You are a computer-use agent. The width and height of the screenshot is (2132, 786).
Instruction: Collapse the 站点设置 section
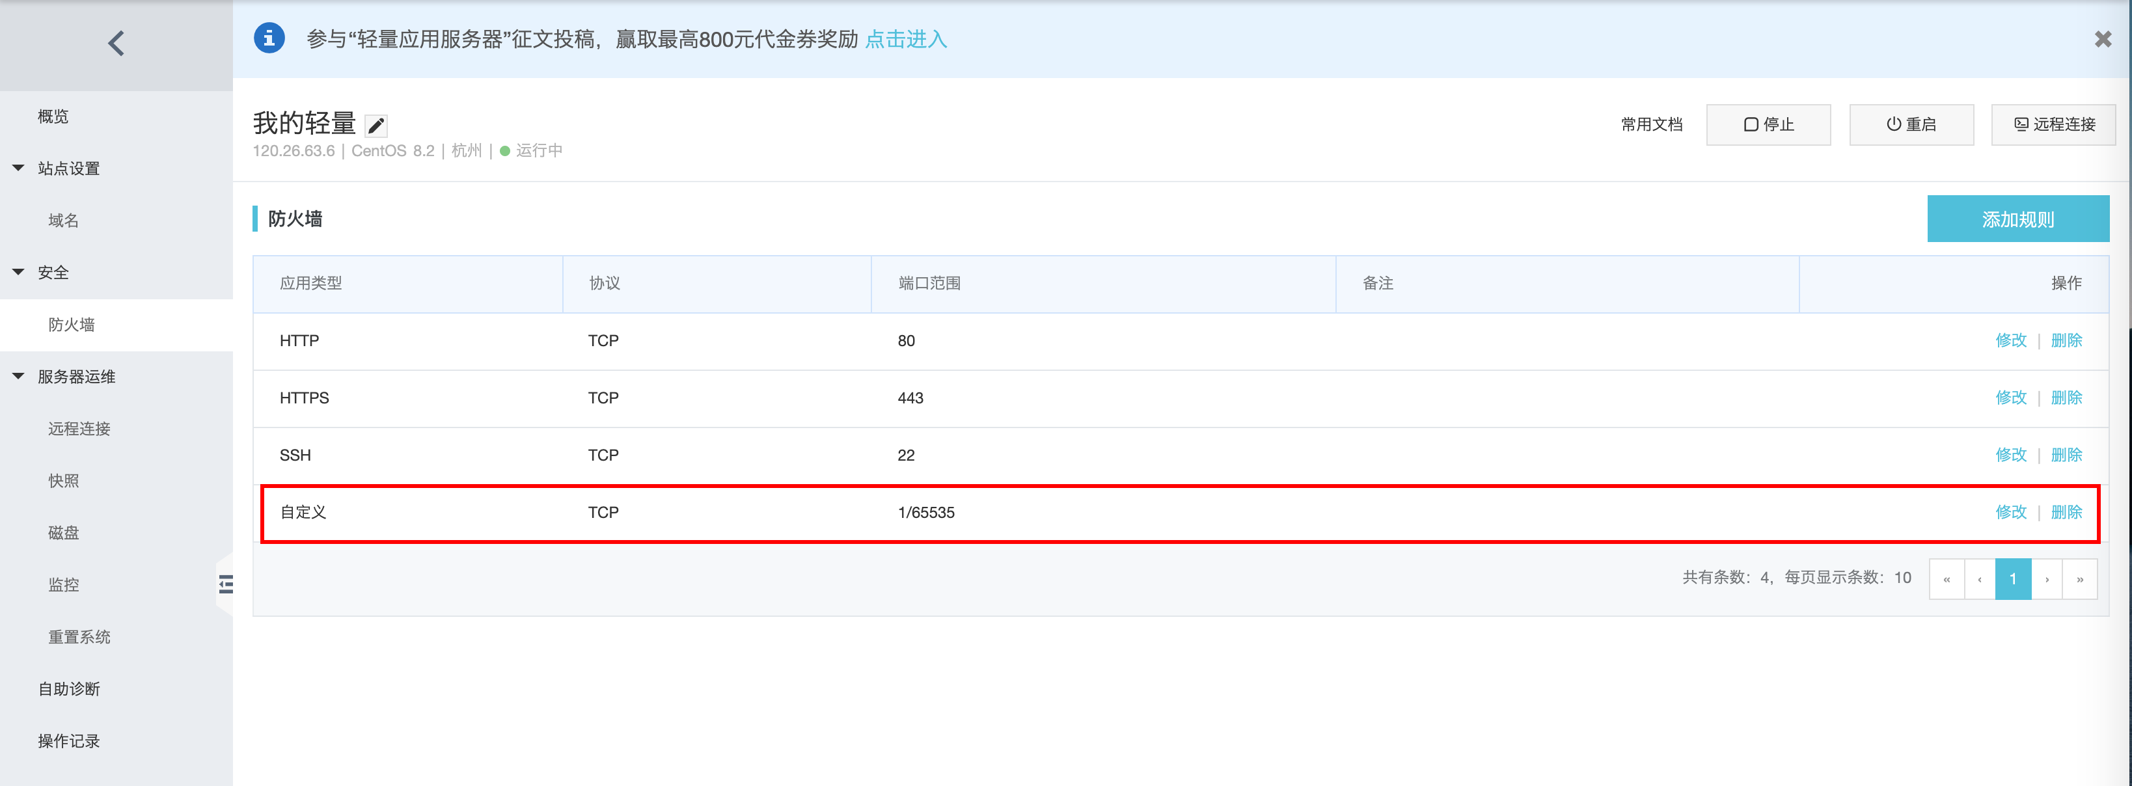[18, 168]
